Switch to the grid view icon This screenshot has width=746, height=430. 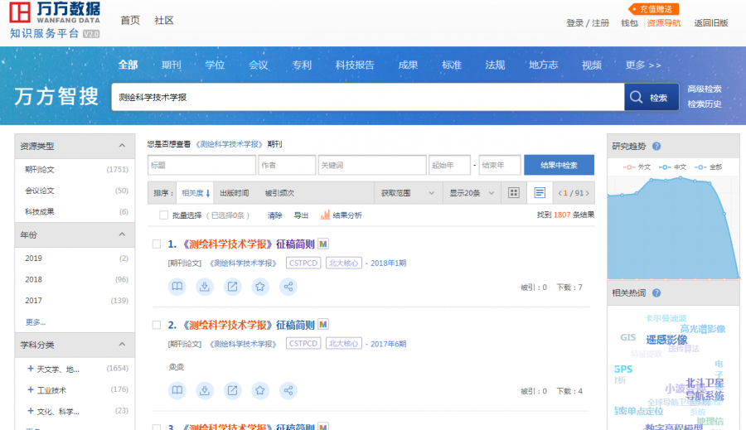tap(513, 193)
